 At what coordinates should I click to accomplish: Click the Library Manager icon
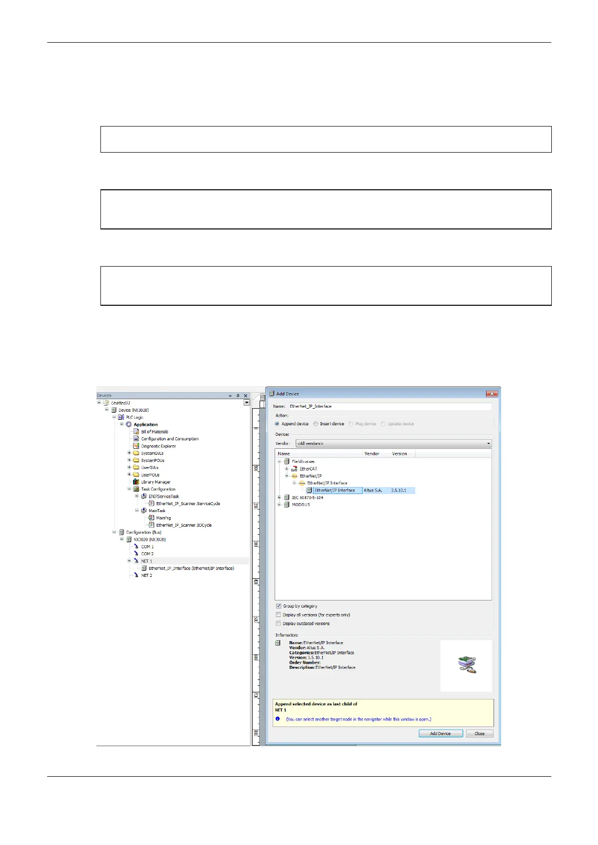[x=136, y=482]
